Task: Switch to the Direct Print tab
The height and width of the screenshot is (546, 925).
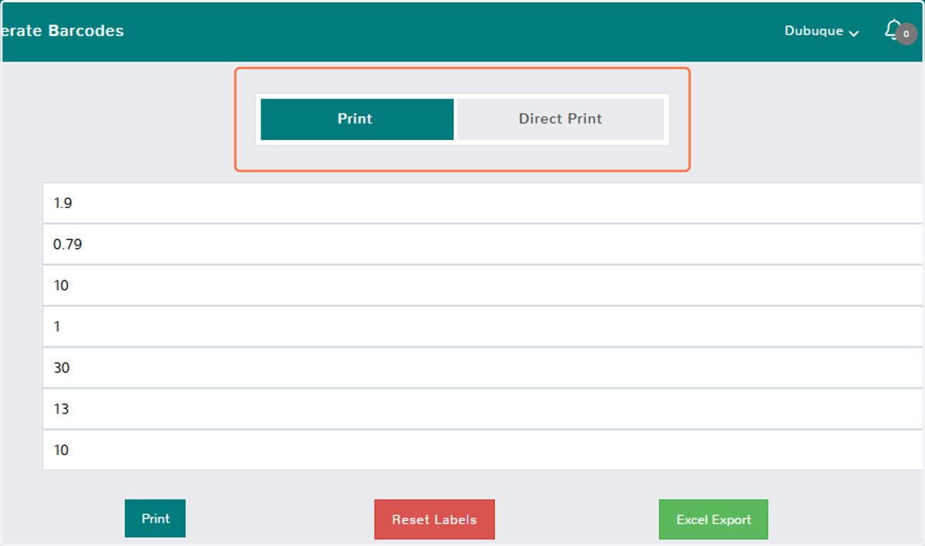Action: pyautogui.click(x=560, y=119)
